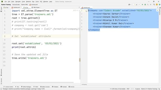The width and height of the screenshot is (161, 90).
Task: Start debugging with the bug icon
Action: [x=145, y=4]
